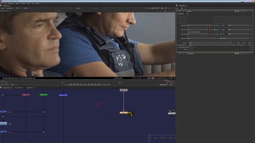Toggle blue checkbox in second channels row
This screenshot has width=255, height=143.
coord(221,30)
